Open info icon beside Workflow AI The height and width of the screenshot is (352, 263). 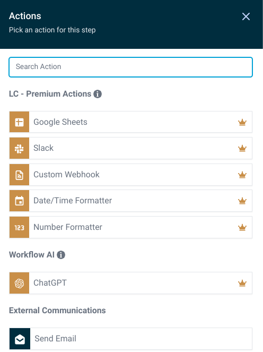61,255
